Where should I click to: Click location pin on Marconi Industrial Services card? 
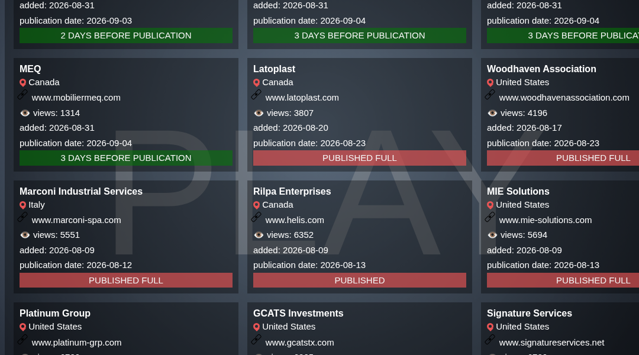pos(23,205)
